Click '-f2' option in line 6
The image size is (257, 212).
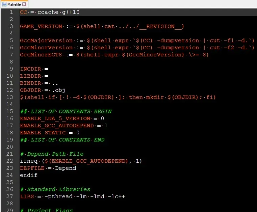click(x=229, y=48)
